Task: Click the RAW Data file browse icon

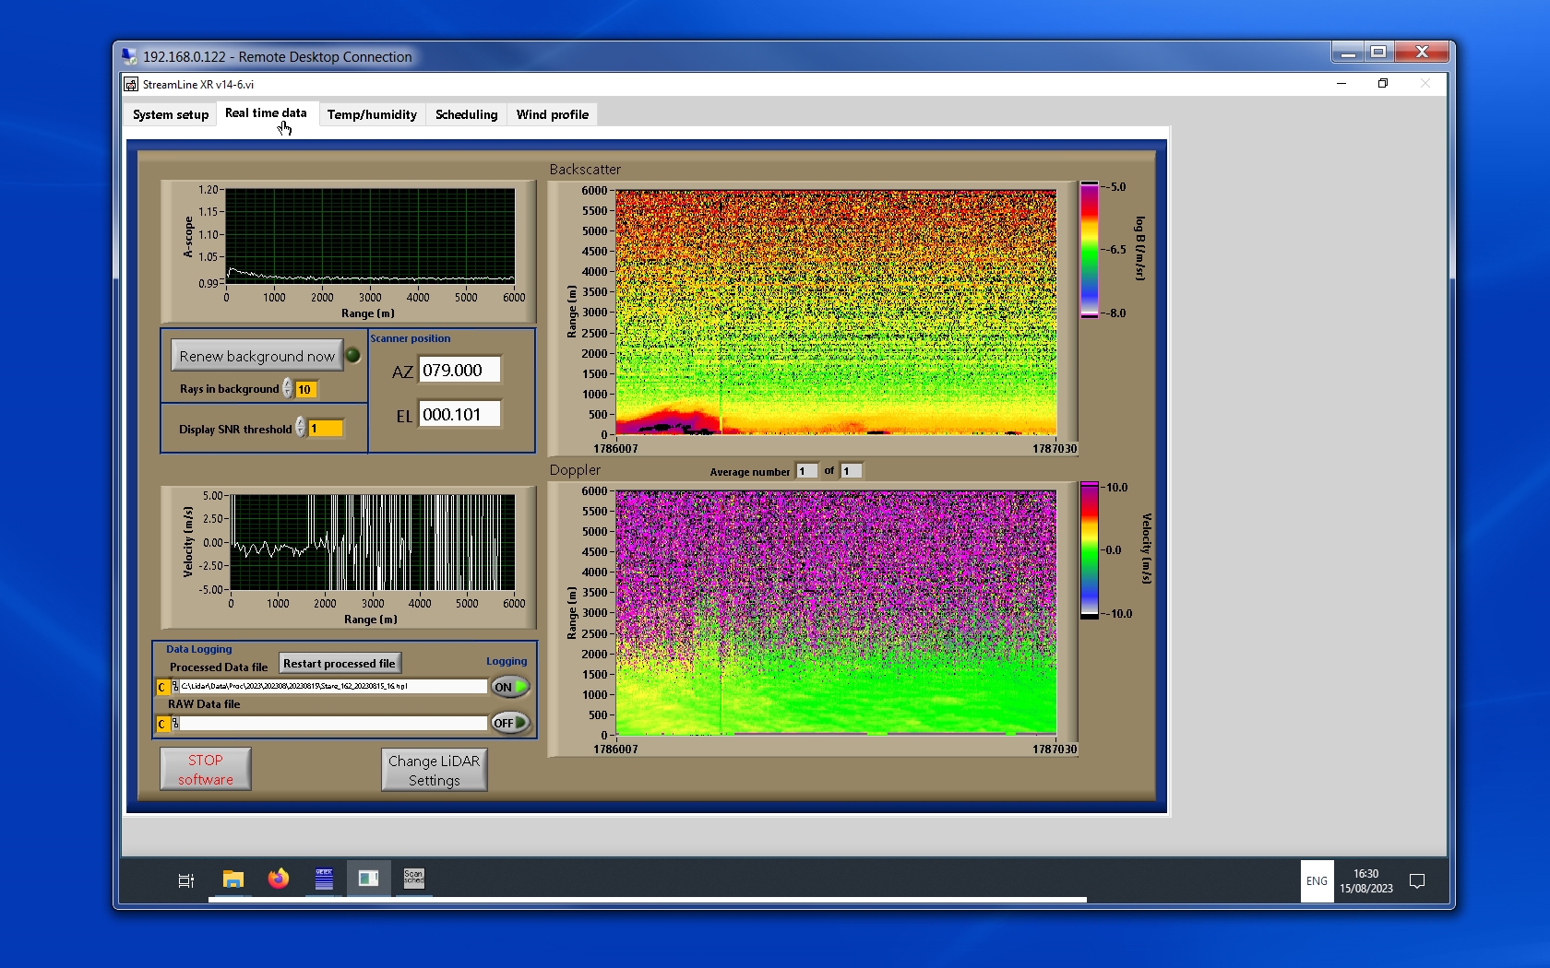Action: [x=175, y=724]
